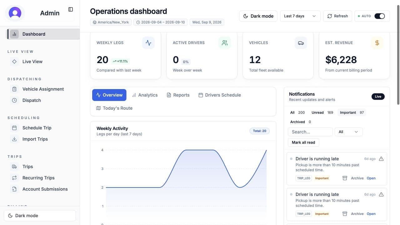Click the Est. Revenue dollar icon
The width and height of the screenshot is (400, 225).
coord(377,43)
